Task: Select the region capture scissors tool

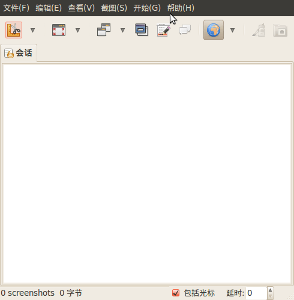Action: (14, 30)
